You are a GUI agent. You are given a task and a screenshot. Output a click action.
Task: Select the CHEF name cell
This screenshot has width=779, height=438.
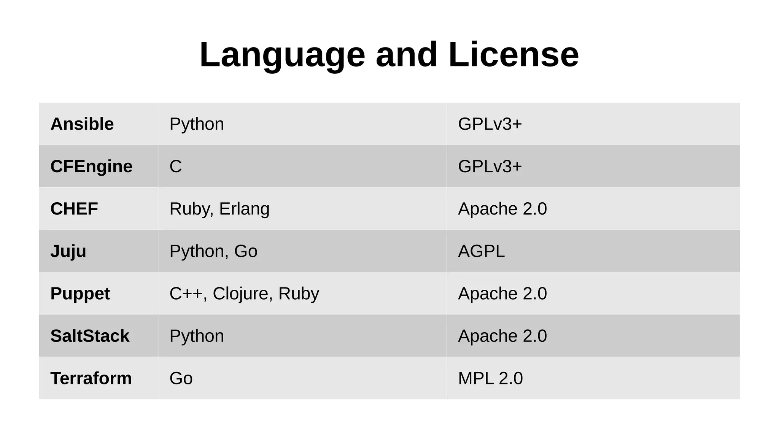point(74,209)
